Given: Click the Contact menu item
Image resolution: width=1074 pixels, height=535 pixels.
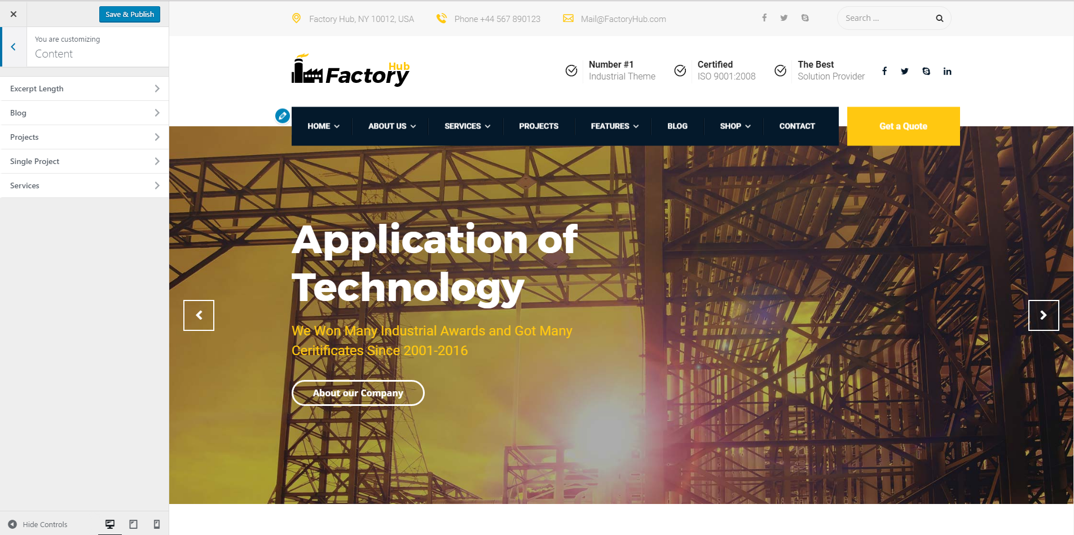Looking at the screenshot, I should (x=796, y=126).
